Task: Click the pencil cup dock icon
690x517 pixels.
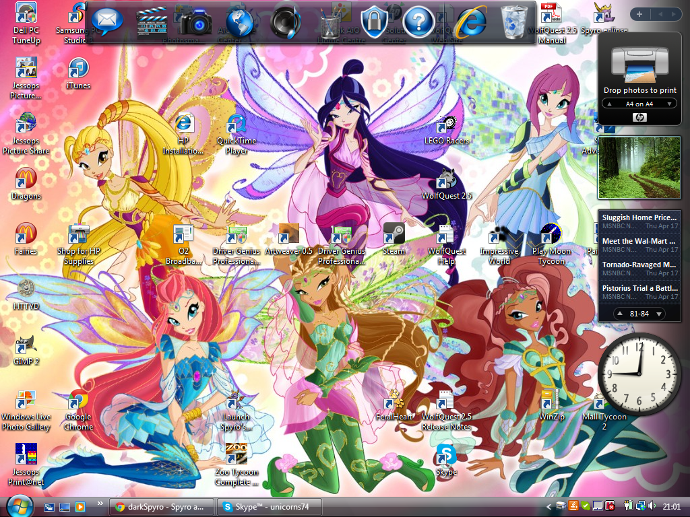Action: (331, 23)
